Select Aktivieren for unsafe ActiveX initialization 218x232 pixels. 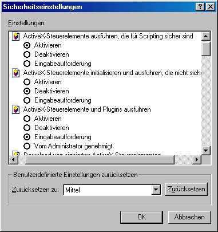click(x=27, y=82)
